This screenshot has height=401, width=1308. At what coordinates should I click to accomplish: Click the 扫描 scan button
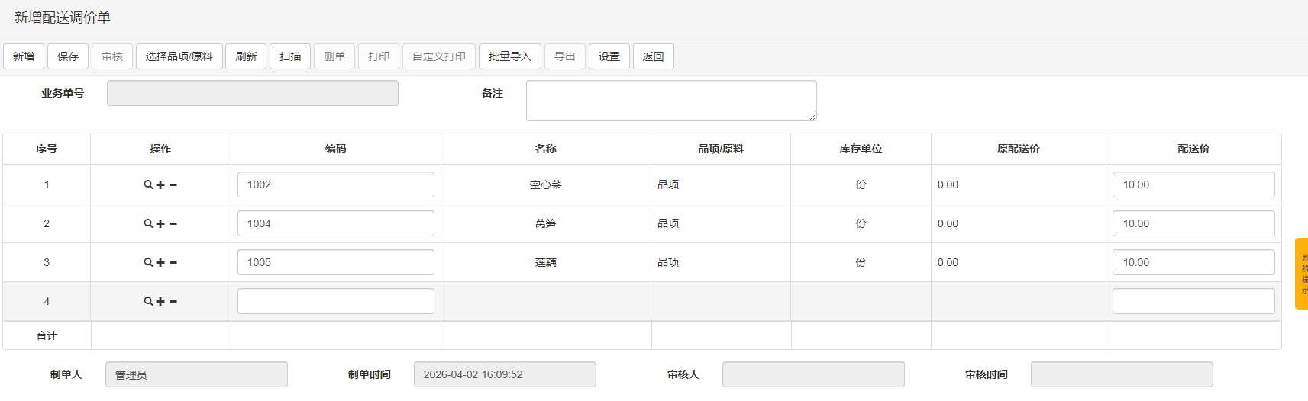coord(290,56)
